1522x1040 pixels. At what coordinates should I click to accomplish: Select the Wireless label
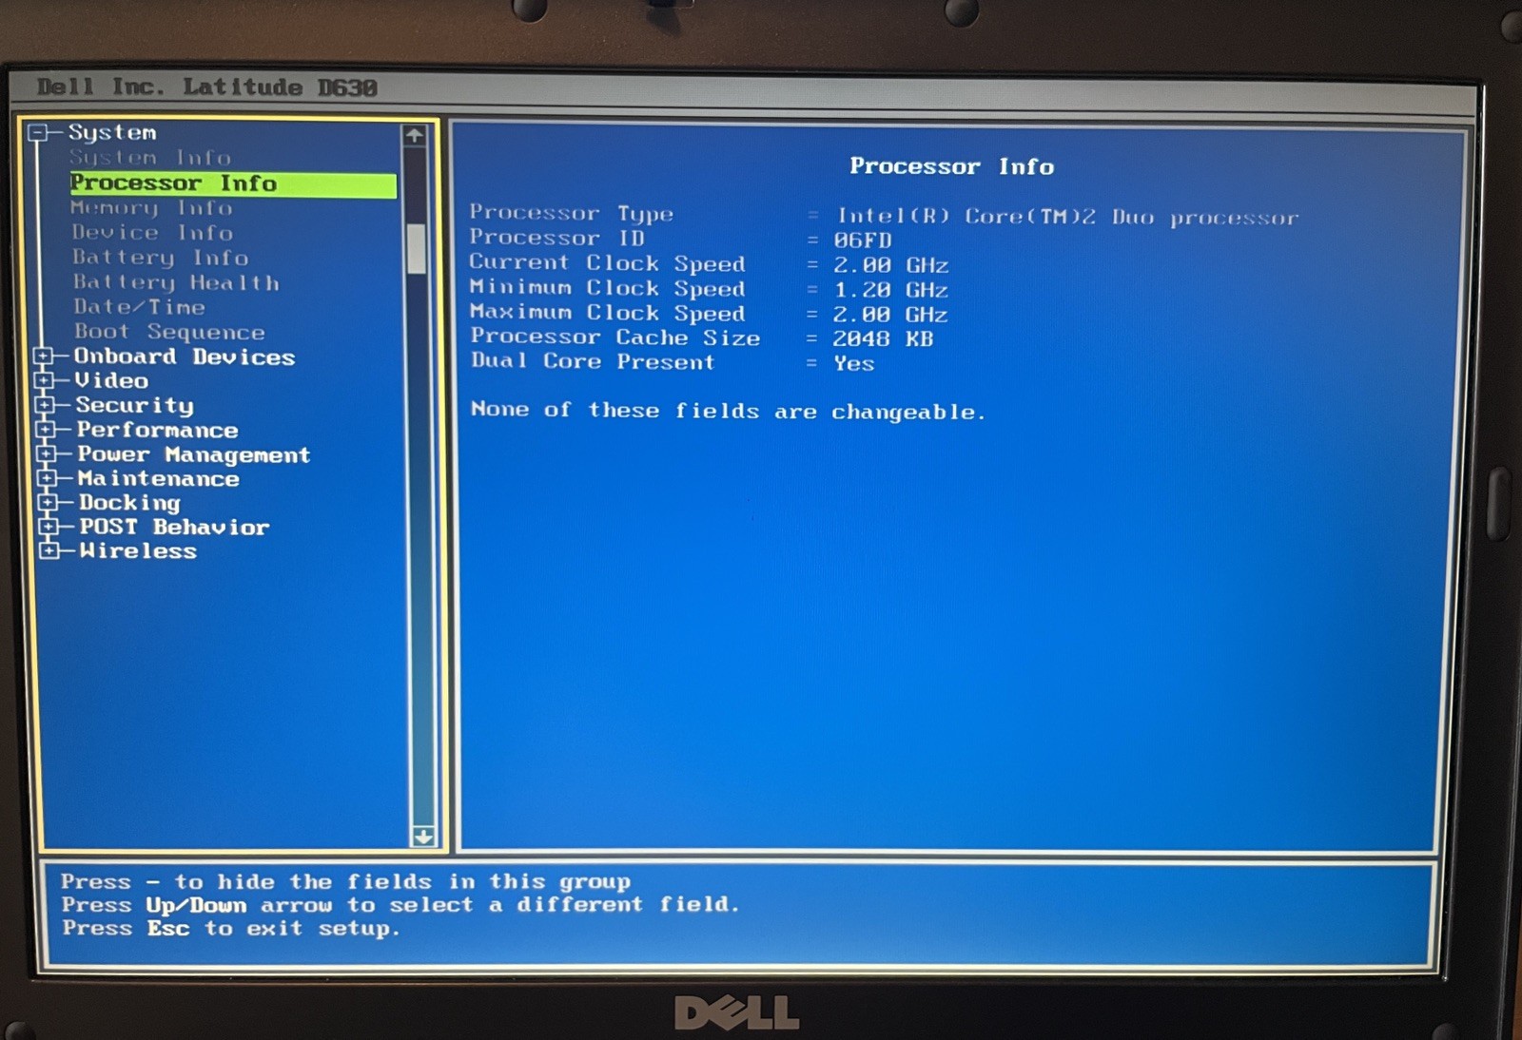click(138, 551)
